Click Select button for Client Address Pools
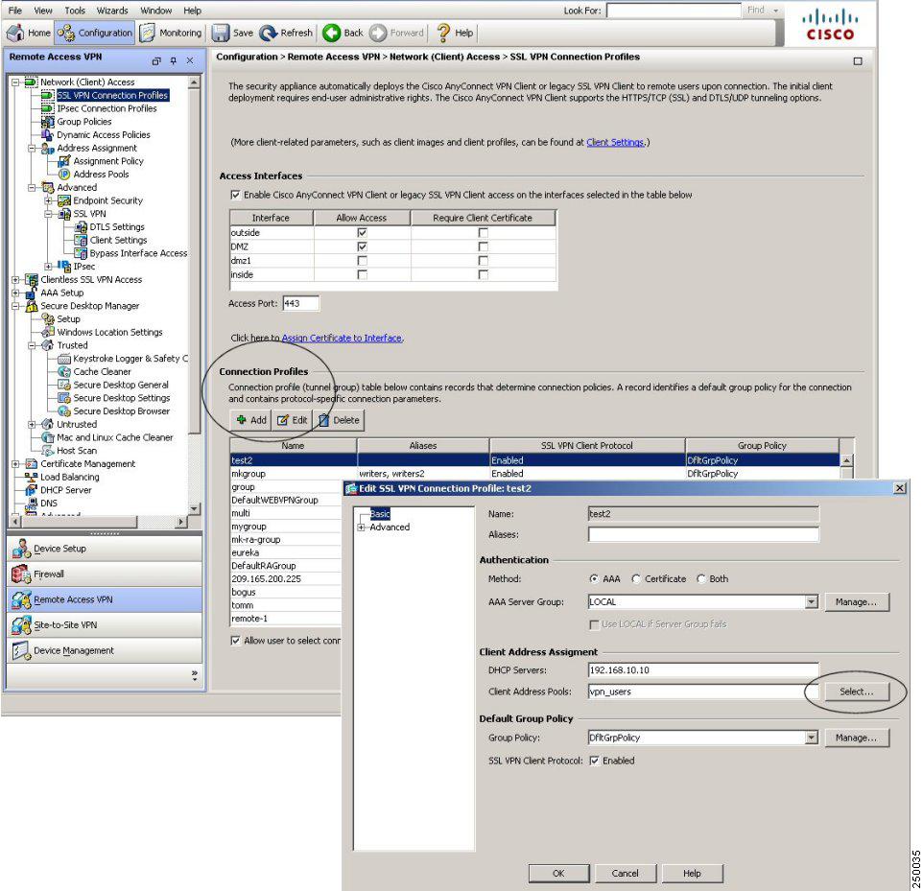 coord(856,692)
